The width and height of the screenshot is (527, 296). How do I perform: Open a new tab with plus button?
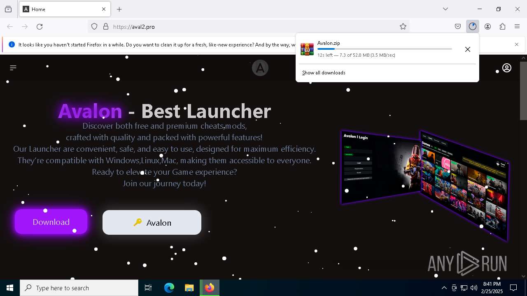[x=119, y=9]
